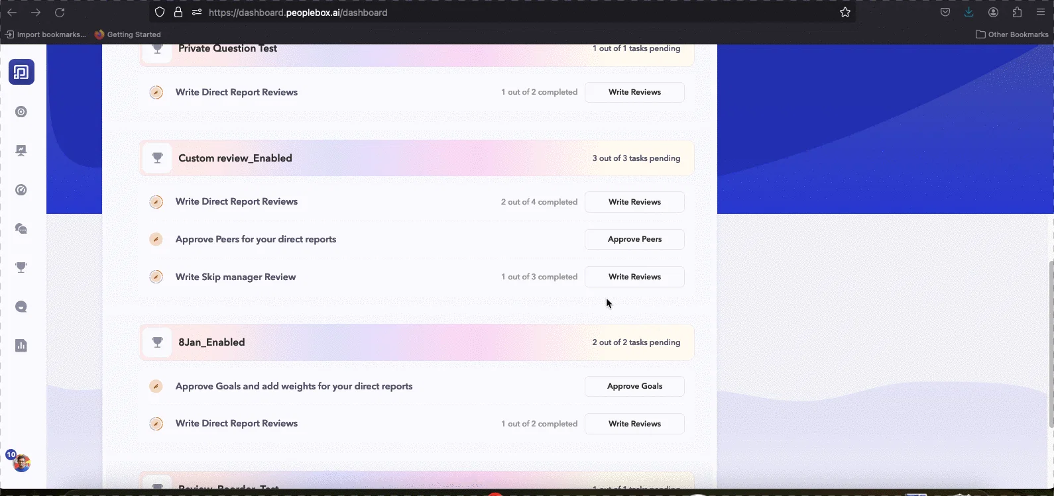Open the chat conversations sidebar icon
Screen dimensions: 1054x496
coord(21,229)
